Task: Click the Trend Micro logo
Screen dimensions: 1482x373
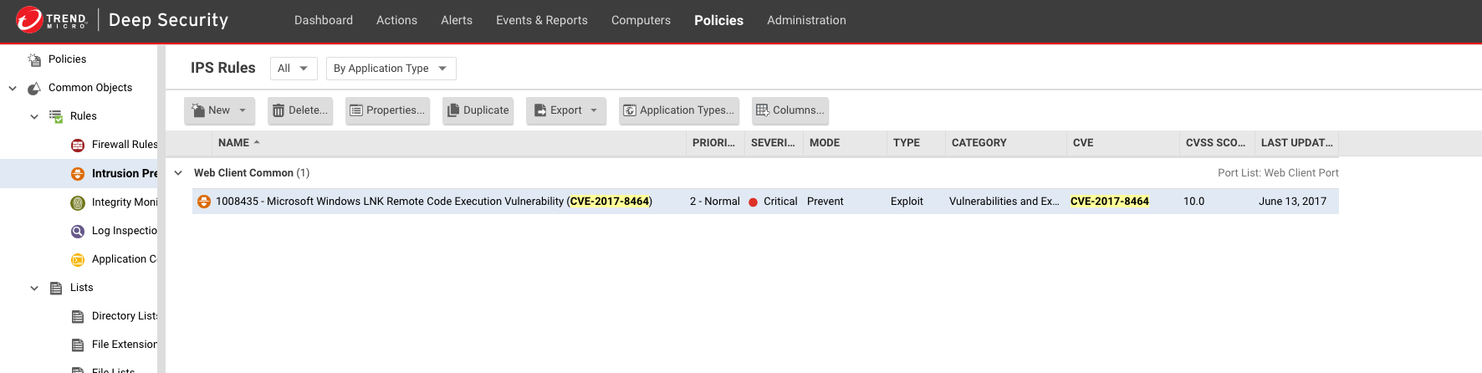Action: [51, 19]
